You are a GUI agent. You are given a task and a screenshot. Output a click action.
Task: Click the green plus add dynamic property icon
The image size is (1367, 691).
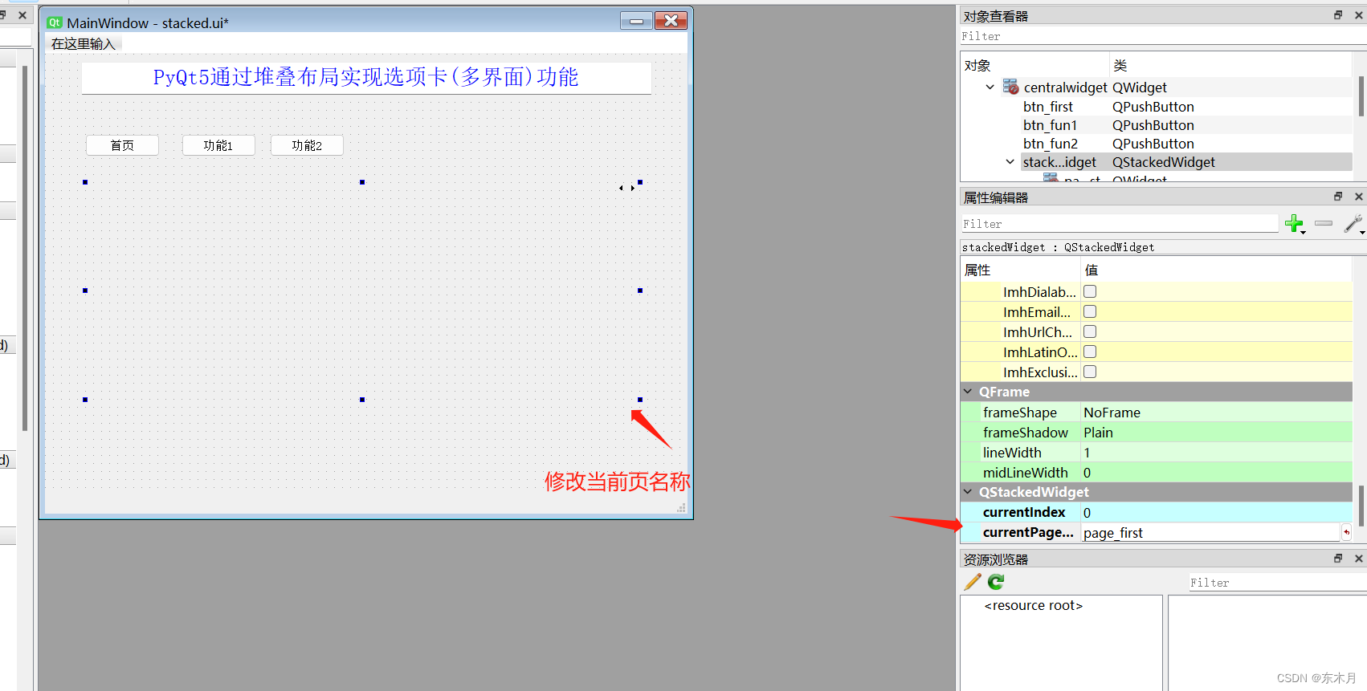click(x=1294, y=224)
